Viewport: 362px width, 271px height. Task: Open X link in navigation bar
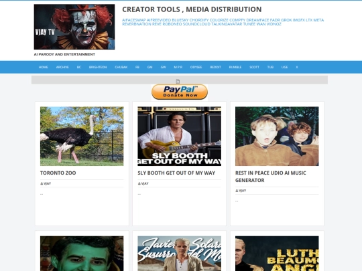(x=297, y=67)
